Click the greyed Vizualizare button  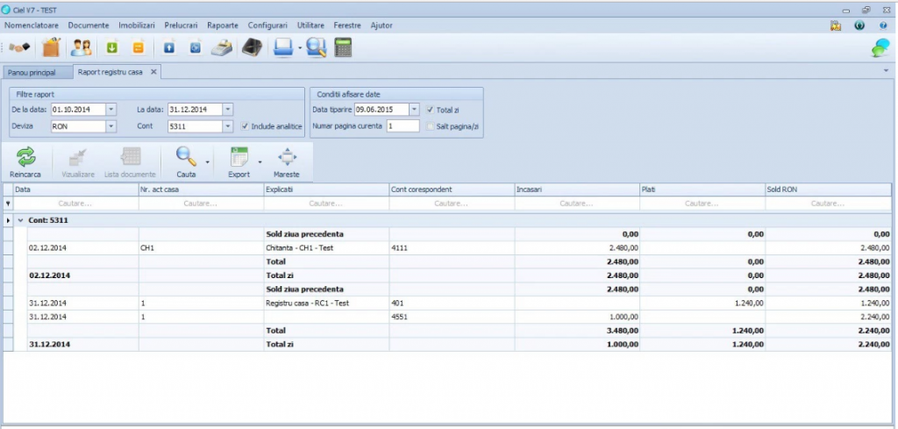(x=78, y=162)
